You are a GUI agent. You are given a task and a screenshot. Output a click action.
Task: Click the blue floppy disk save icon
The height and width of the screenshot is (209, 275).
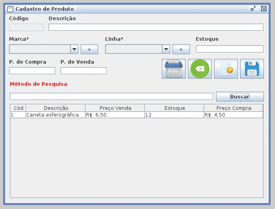(x=252, y=69)
